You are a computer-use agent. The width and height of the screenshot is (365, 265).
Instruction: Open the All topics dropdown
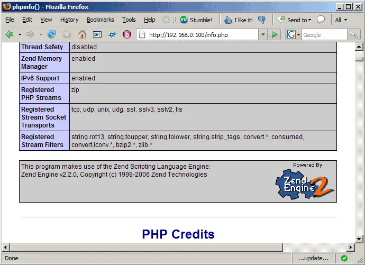pos(341,20)
